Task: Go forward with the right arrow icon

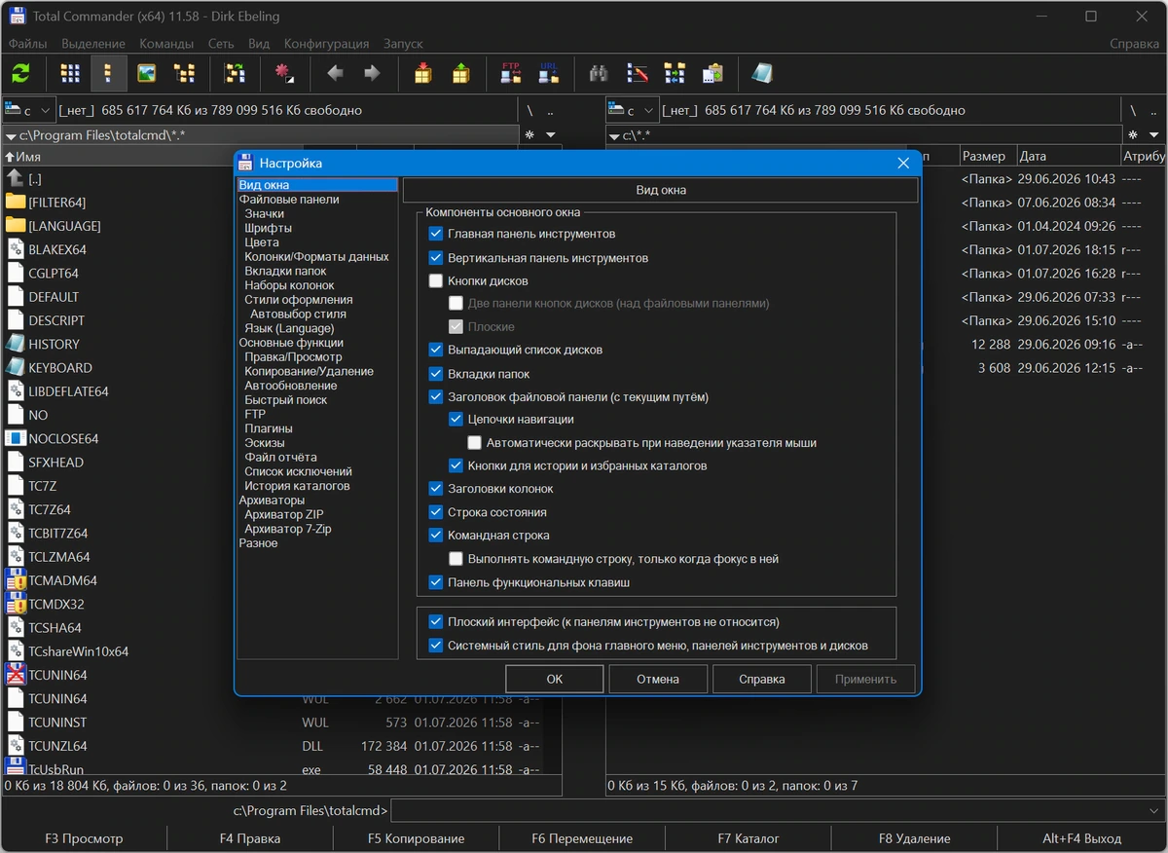Action: (372, 73)
